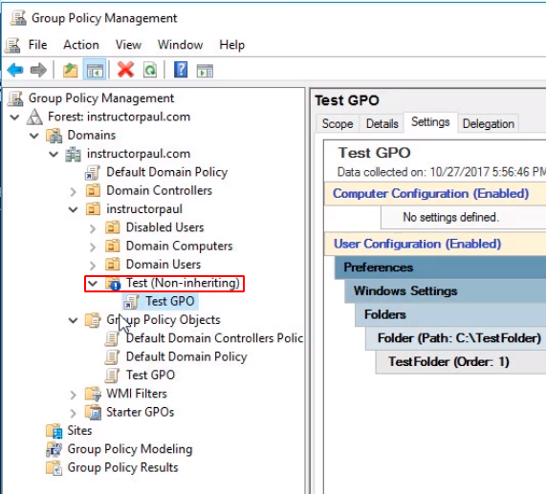This screenshot has height=494, width=546.
Task: Collapse the Test (Non-inheriting) OU
Action: pos(93,283)
